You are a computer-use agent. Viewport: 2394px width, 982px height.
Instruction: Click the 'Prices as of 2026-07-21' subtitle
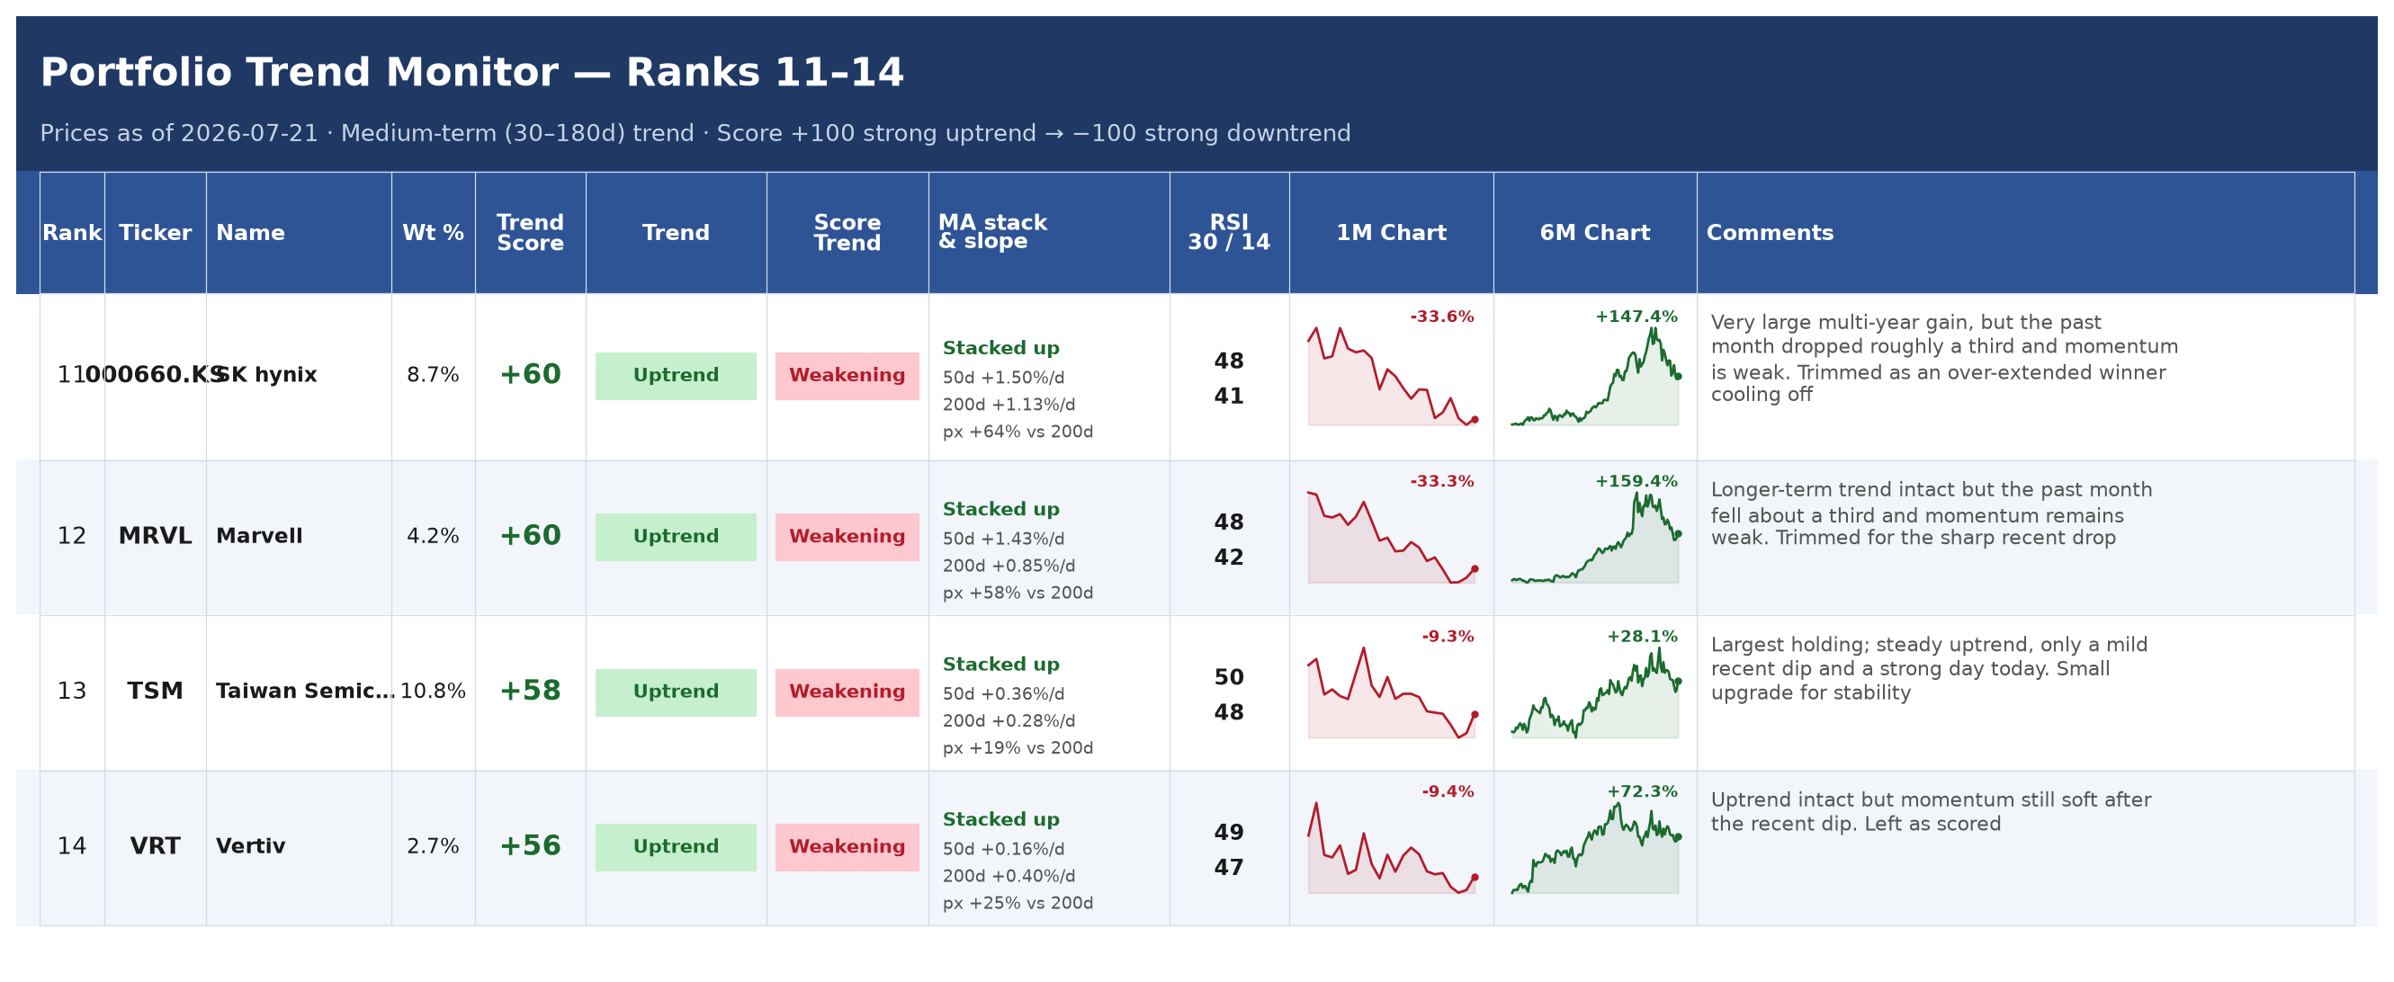tap(695, 134)
